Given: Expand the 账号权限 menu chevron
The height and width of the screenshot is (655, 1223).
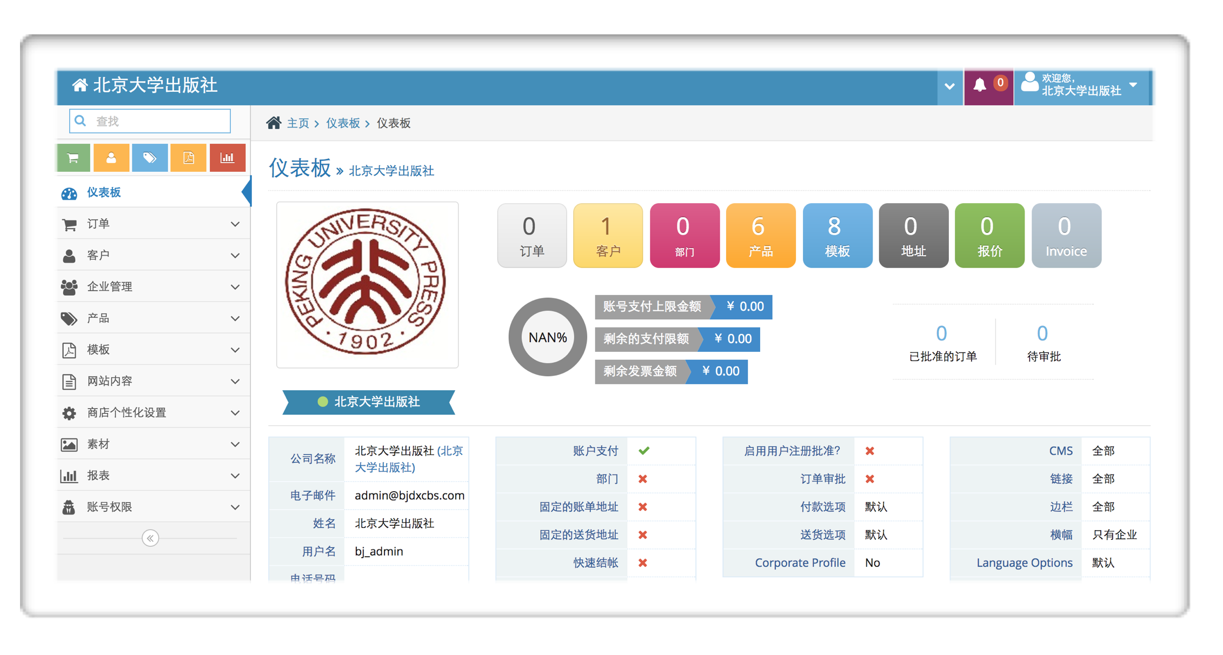Looking at the screenshot, I should click(235, 507).
